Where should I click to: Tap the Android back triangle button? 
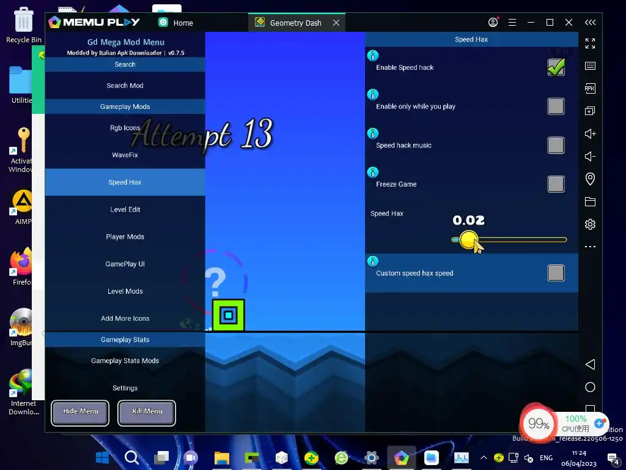590,364
